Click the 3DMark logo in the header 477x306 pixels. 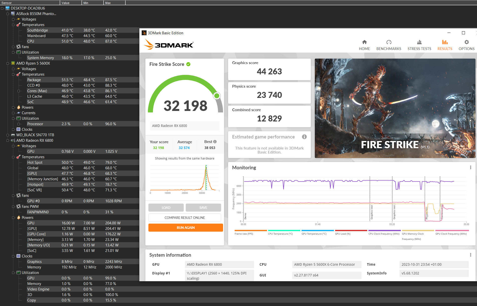(169, 45)
